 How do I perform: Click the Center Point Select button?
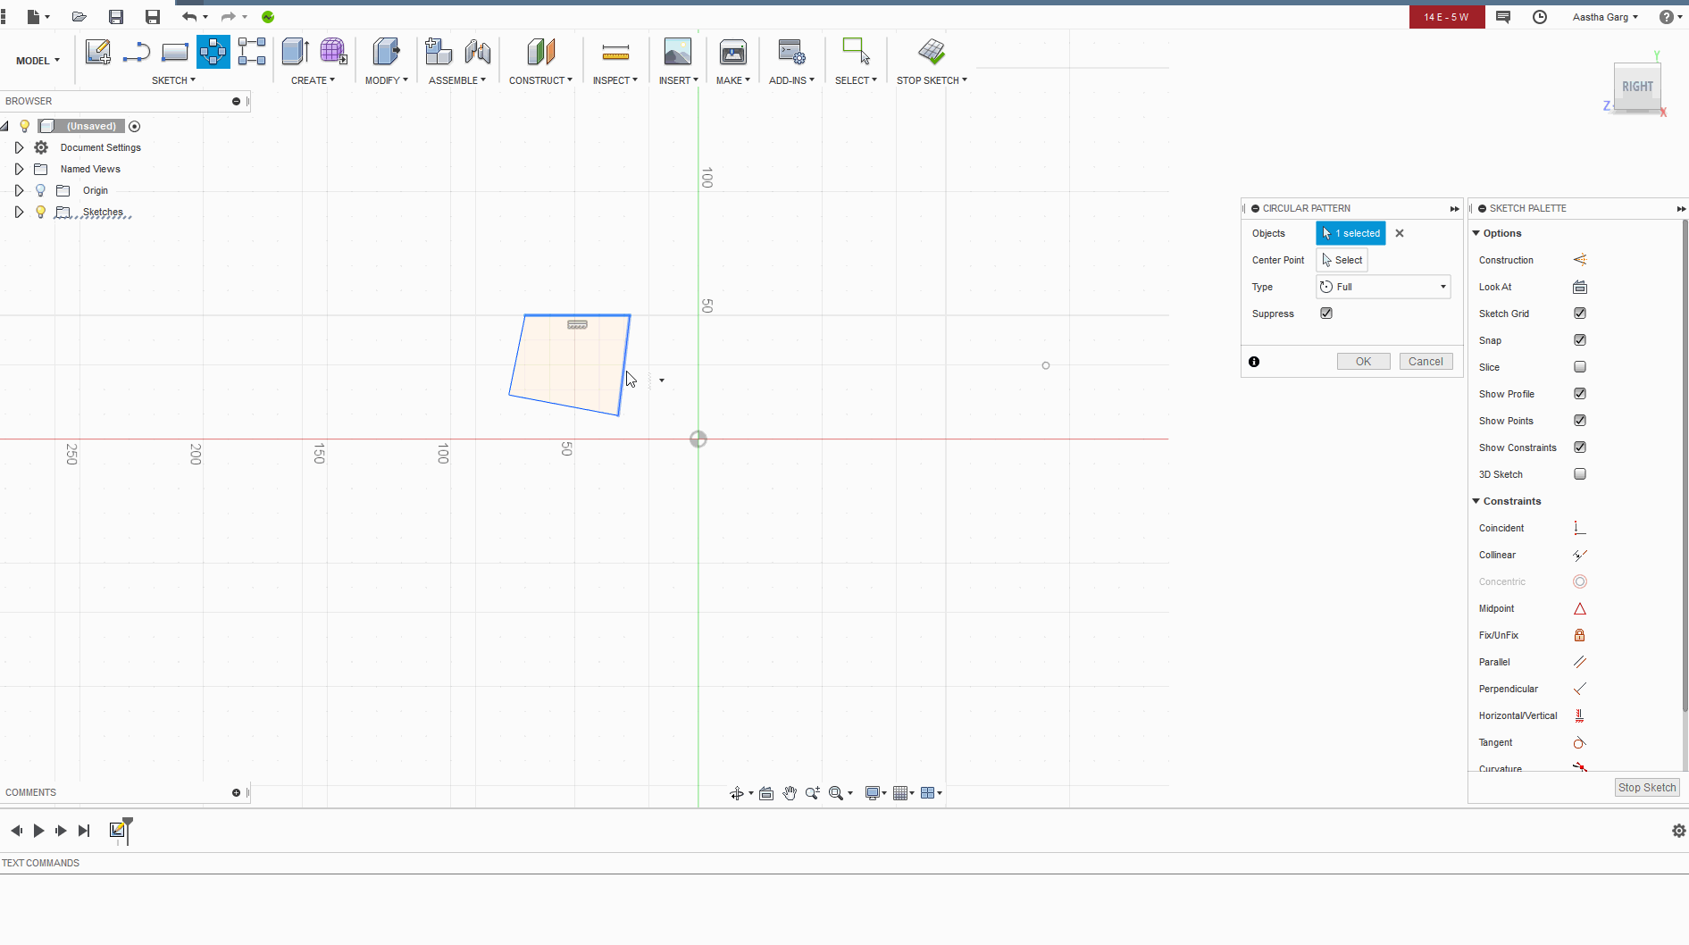click(x=1342, y=260)
